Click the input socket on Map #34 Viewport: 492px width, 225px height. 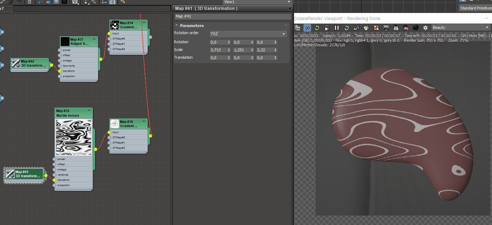click(x=109, y=33)
